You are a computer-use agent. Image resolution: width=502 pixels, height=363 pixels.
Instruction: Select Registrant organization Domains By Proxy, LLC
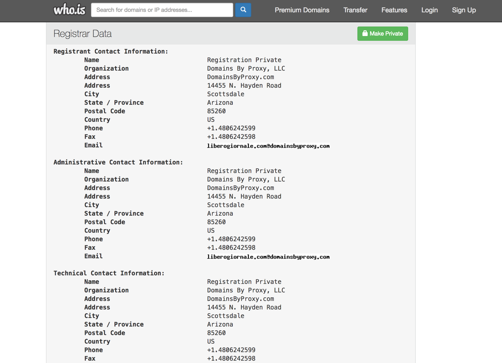pyautogui.click(x=246, y=68)
